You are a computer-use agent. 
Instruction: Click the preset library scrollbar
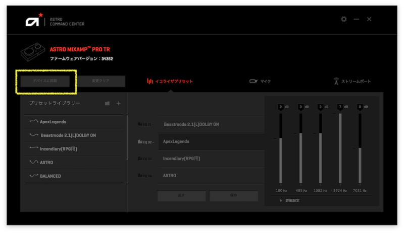[127, 137]
